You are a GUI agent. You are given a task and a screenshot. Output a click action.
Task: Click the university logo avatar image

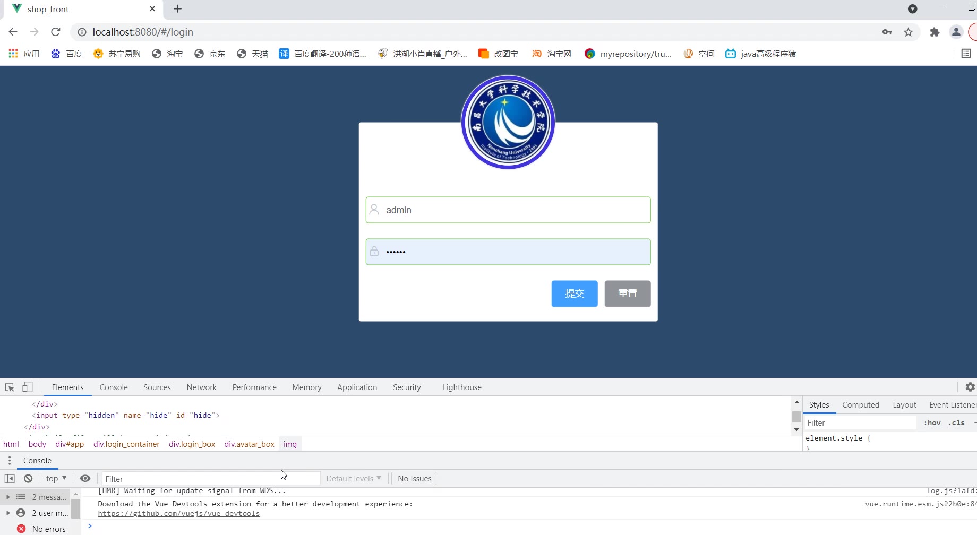coord(508,122)
